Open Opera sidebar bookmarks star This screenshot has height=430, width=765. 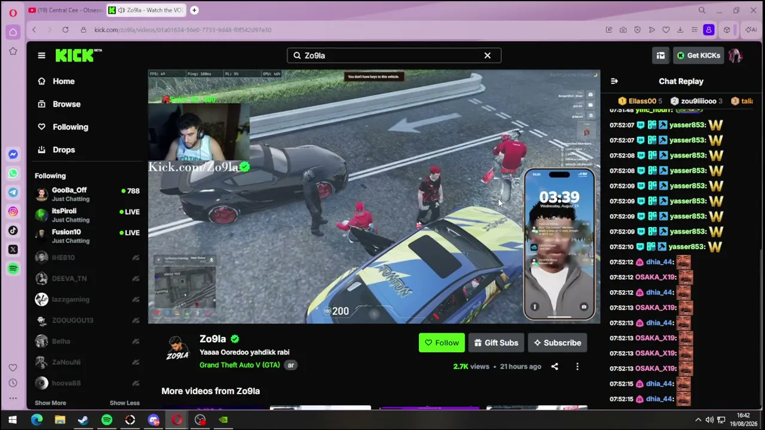tap(13, 52)
